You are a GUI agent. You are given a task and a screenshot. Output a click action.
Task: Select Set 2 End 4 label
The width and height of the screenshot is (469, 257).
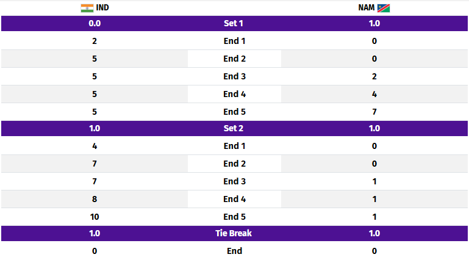point(234,199)
